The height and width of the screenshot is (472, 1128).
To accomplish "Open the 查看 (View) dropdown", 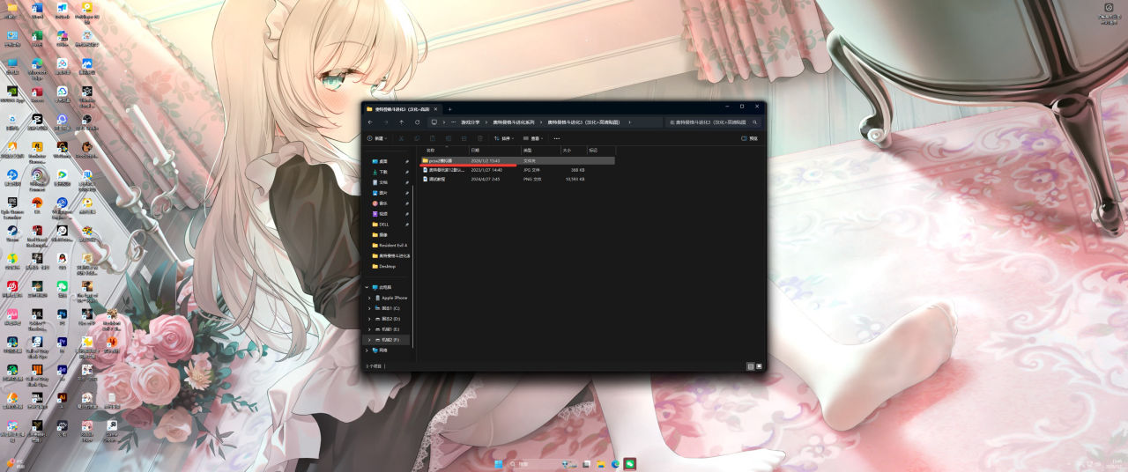I will pos(532,138).
